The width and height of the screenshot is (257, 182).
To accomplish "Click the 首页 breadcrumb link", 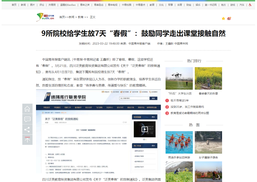I will (x=62, y=17).
